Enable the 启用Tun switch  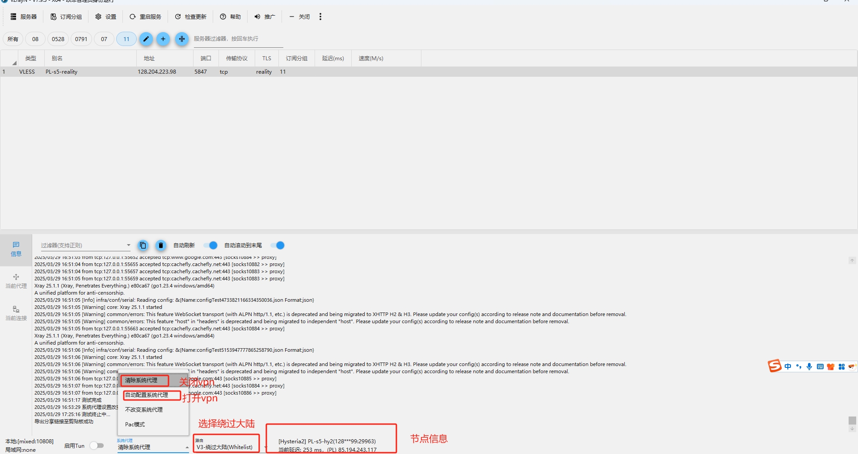tap(97, 446)
